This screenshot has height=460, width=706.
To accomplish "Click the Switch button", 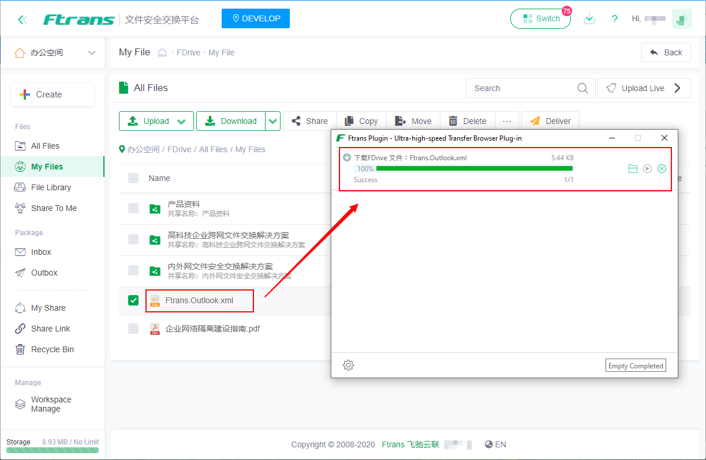I will tap(540, 18).
